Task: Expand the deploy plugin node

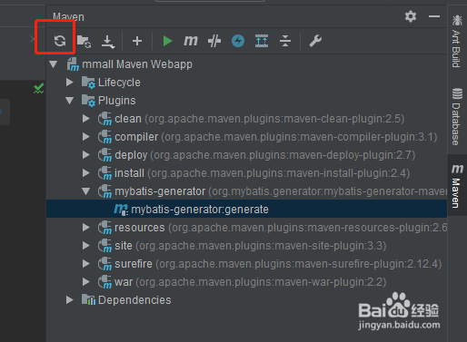Action: (86, 155)
